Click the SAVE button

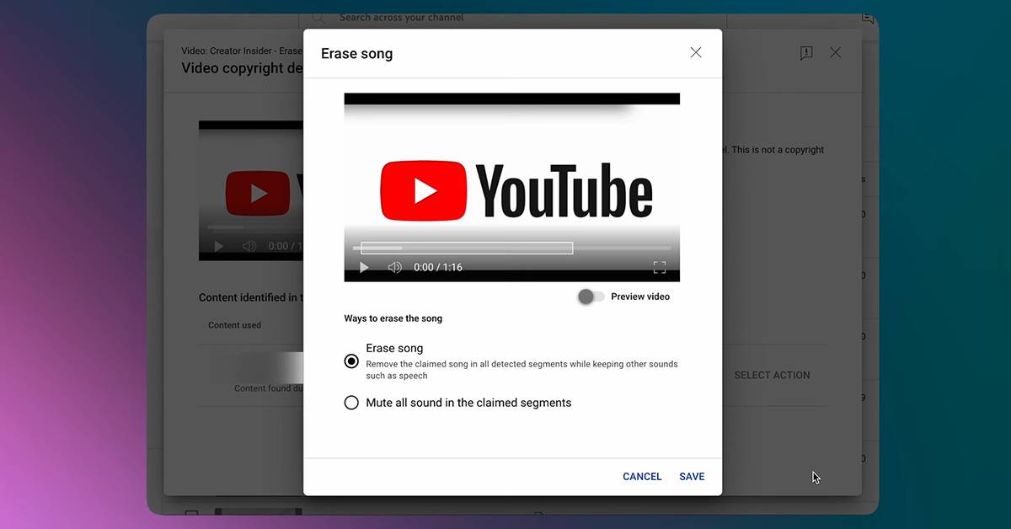[692, 477]
